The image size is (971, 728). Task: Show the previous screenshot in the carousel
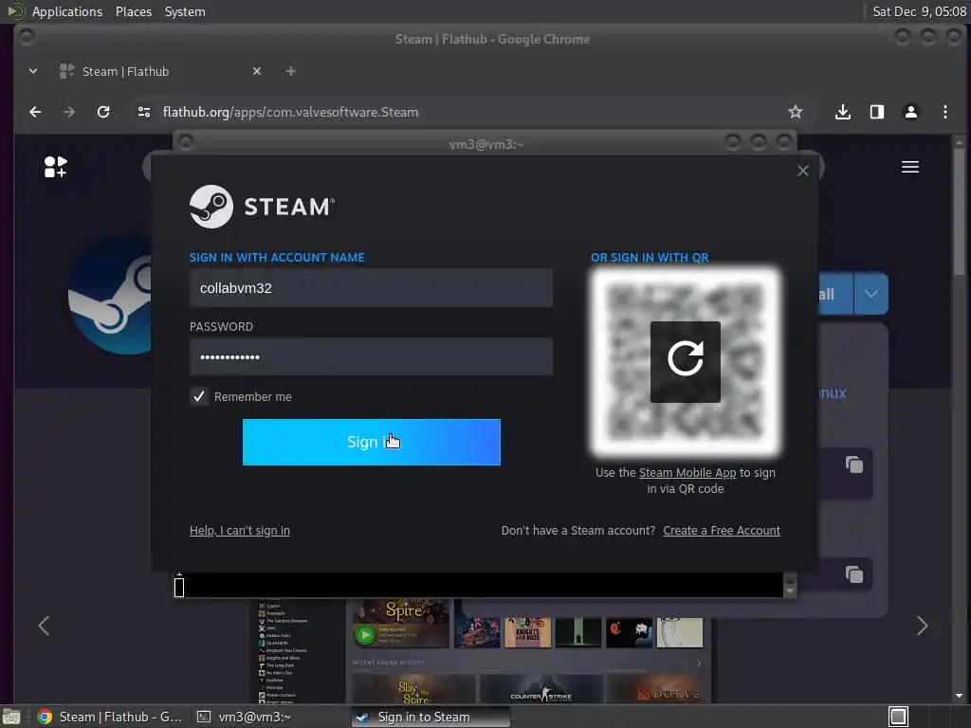click(44, 626)
